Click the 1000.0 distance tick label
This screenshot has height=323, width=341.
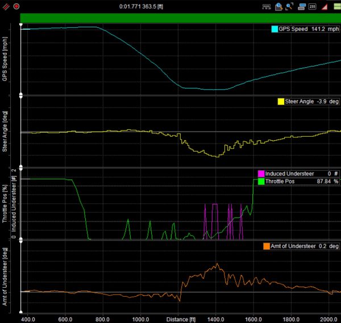point(140,320)
